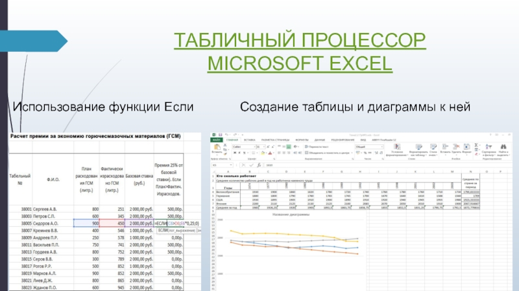Toggle Bold formatting in font group

(x=235, y=153)
